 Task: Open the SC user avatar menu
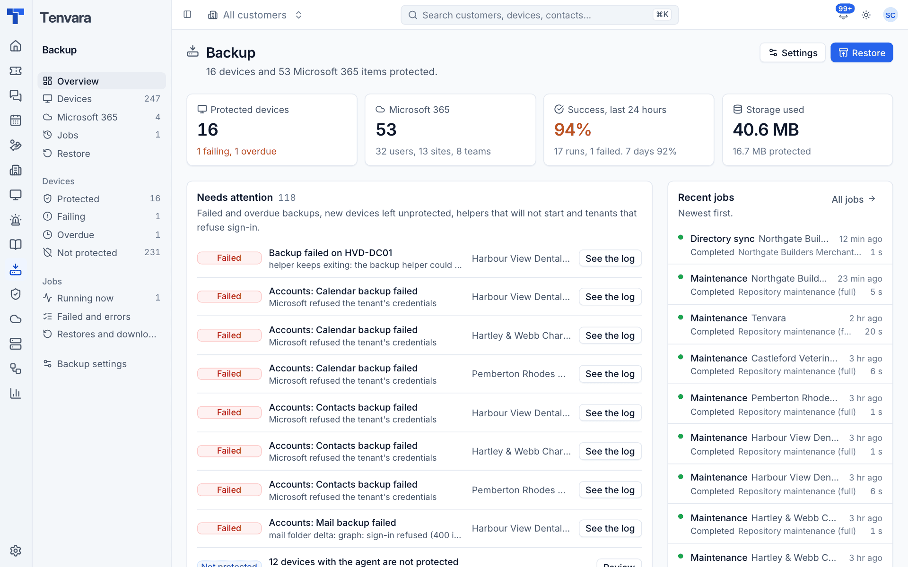890,15
